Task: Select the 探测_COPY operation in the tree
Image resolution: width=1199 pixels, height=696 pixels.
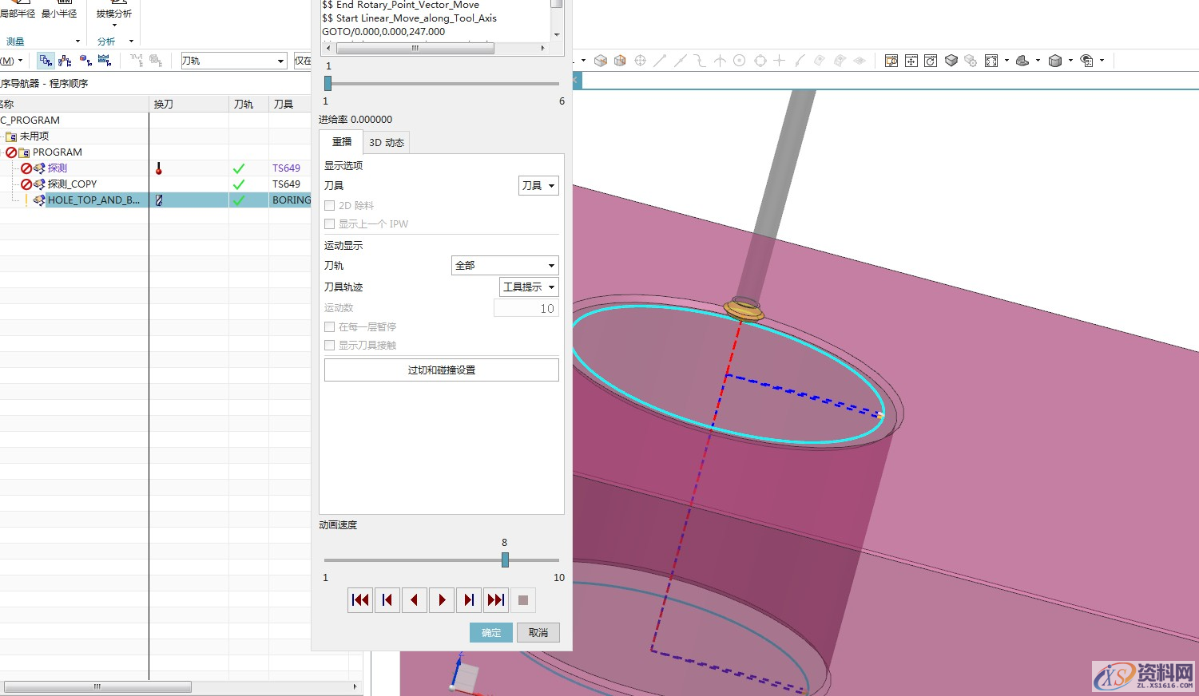Action: (x=72, y=184)
